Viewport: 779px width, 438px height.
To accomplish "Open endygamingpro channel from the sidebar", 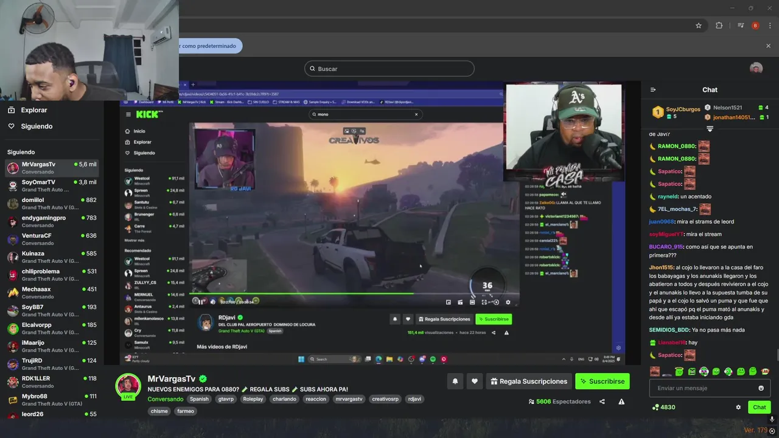I will click(x=52, y=221).
